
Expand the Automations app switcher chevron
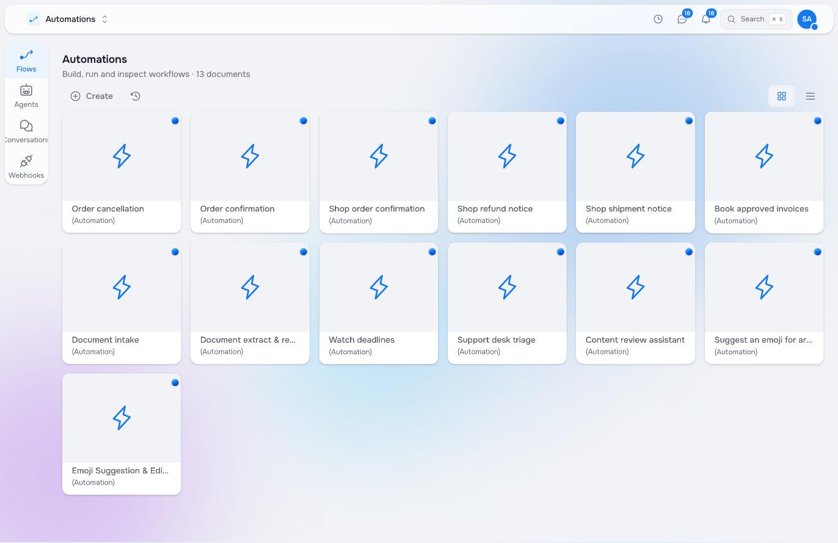[104, 20]
